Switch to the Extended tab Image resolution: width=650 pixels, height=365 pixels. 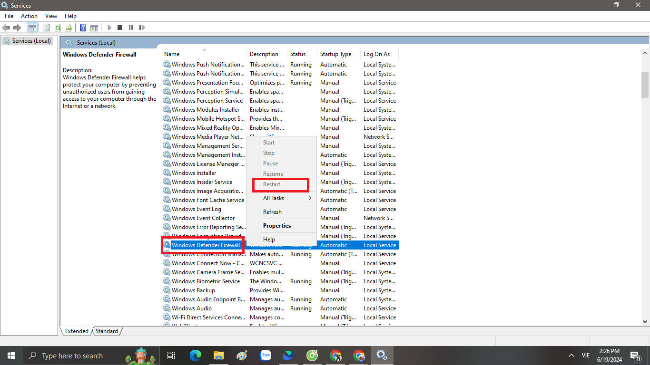[x=77, y=331]
